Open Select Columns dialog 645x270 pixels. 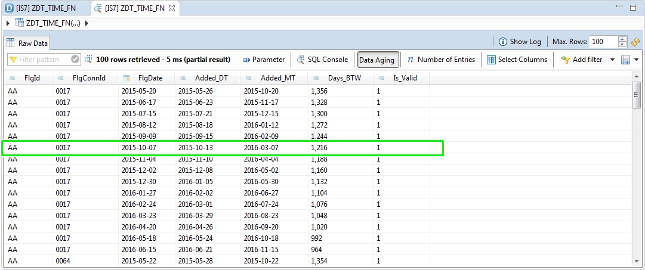point(517,60)
